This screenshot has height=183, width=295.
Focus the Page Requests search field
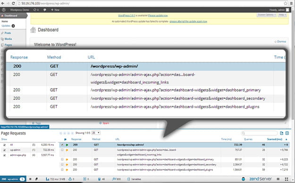(260, 133)
